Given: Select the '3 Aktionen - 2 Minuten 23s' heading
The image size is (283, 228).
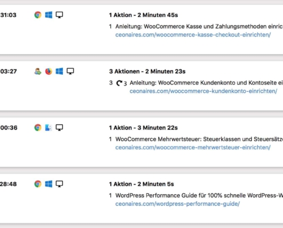Looking at the screenshot, I should 147,71.
